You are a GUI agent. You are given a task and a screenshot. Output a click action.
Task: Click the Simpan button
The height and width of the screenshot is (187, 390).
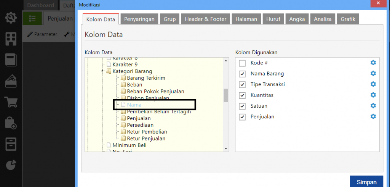tap(366, 182)
